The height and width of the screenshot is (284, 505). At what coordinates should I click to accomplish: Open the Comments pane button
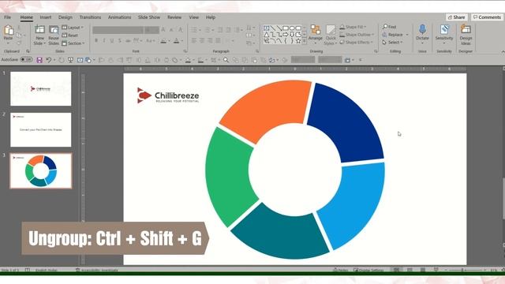tap(487, 17)
